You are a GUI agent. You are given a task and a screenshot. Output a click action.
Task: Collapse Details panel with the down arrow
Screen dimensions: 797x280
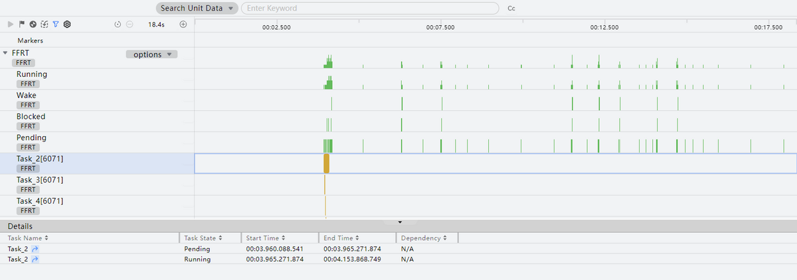(399, 222)
